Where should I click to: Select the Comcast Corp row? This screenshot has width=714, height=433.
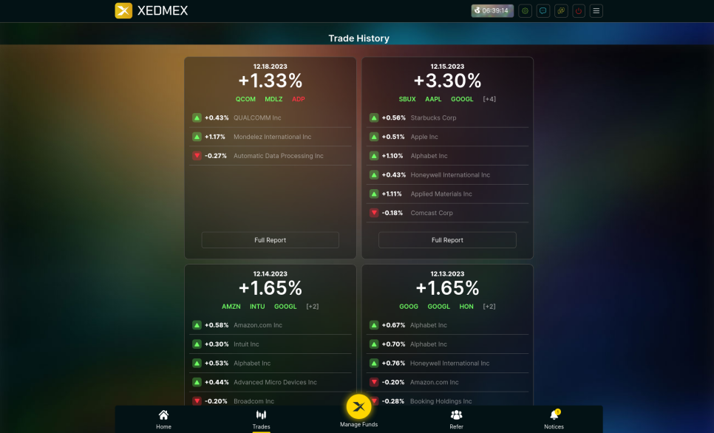(x=447, y=213)
